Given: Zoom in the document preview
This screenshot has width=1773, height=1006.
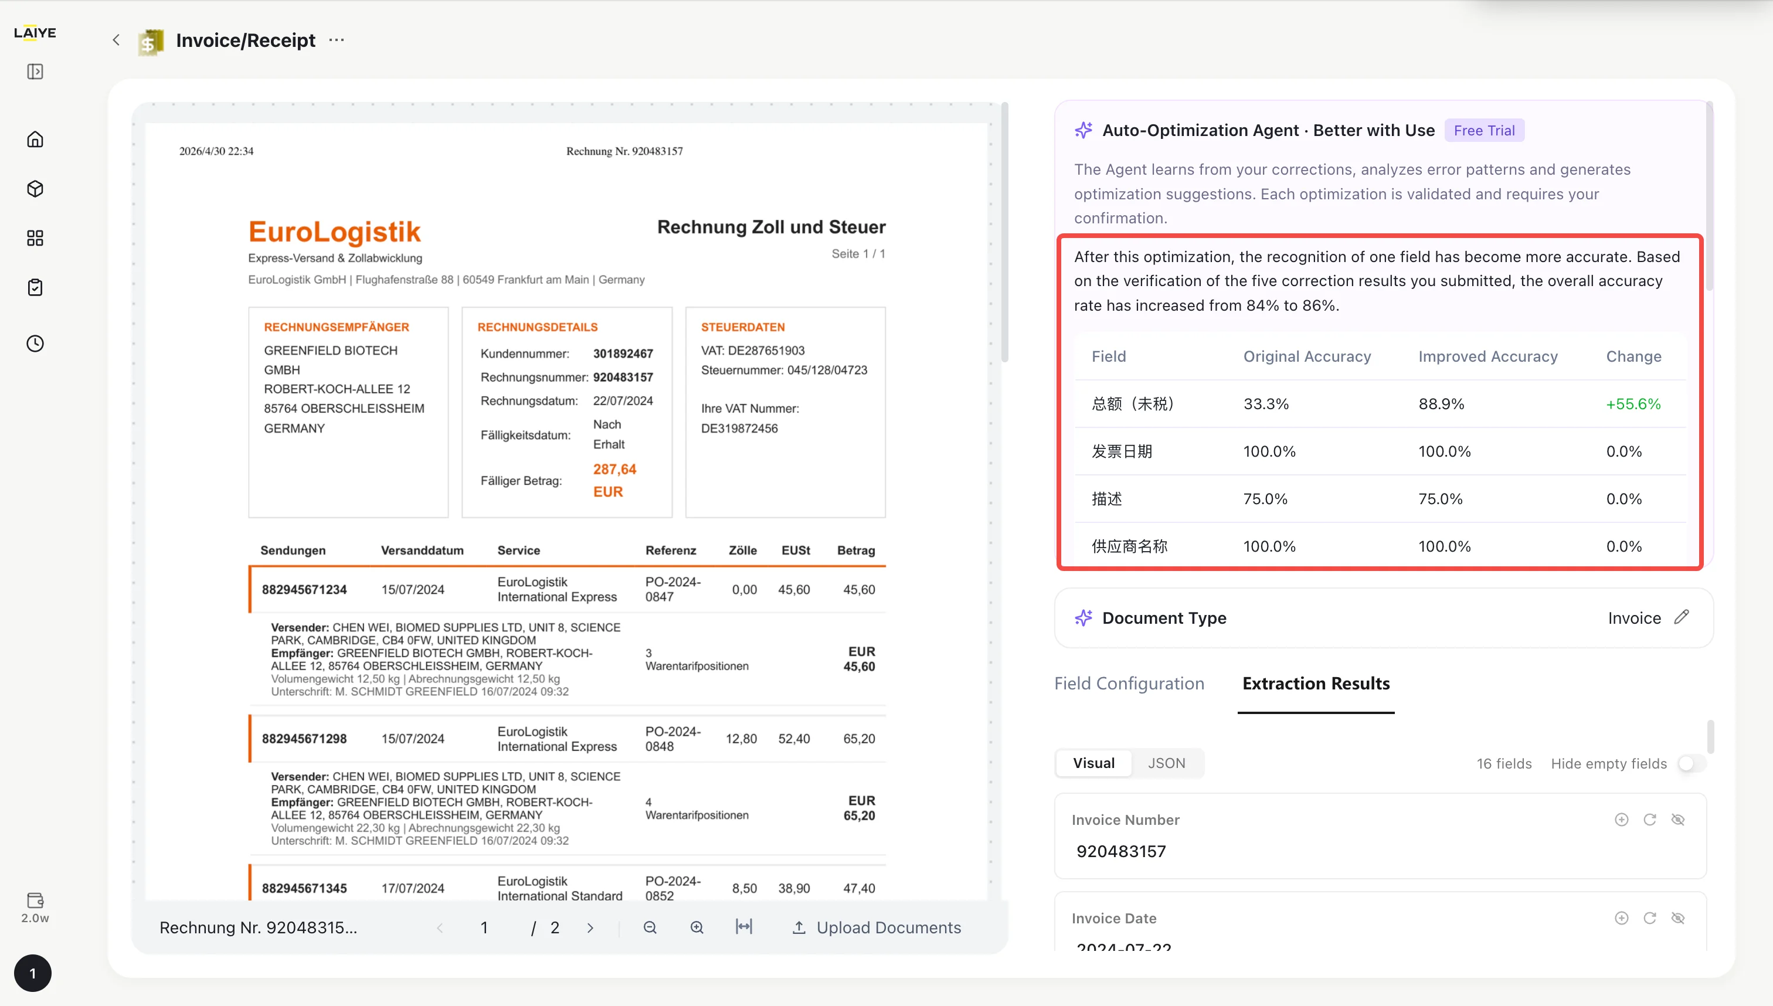Looking at the screenshot, I should click(697, 927).
